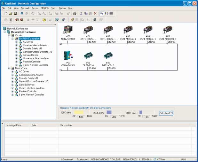The height and width of the screenshot is (162, 198).
Task: Switch to large icons view
Action: 102,14
